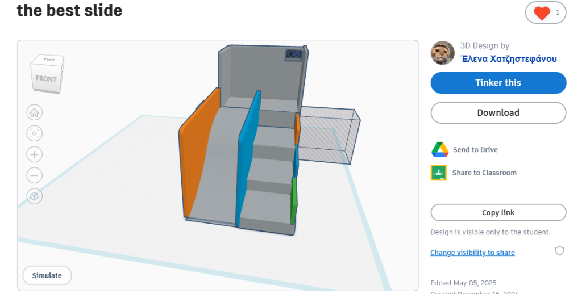
Task: Click the author's avatar picture
Action: [443, 53]
